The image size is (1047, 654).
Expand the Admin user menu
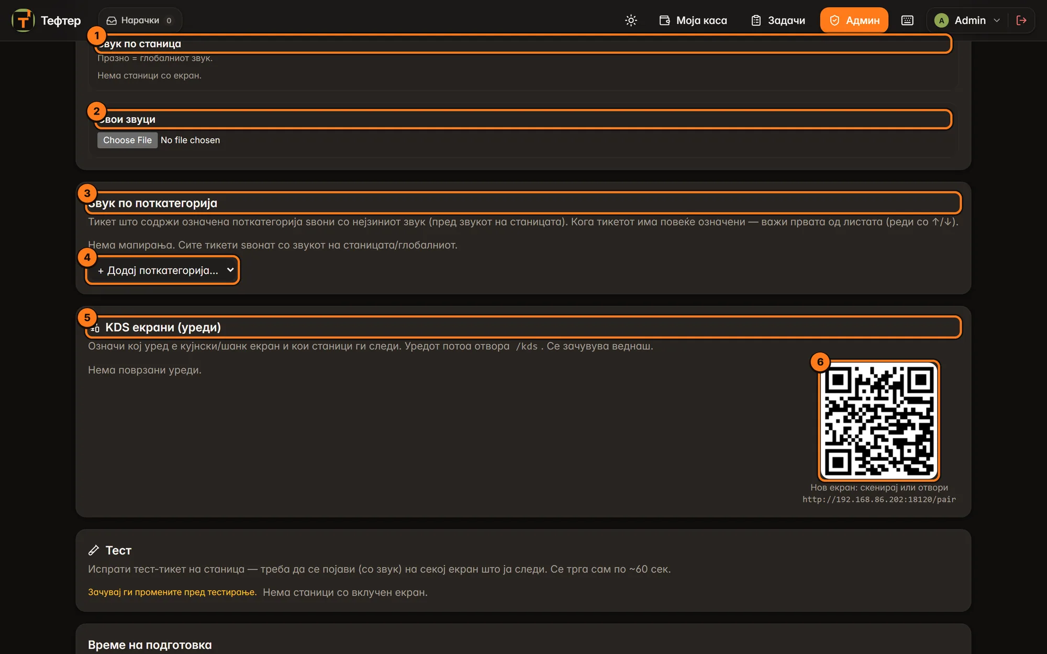point(967,20)
